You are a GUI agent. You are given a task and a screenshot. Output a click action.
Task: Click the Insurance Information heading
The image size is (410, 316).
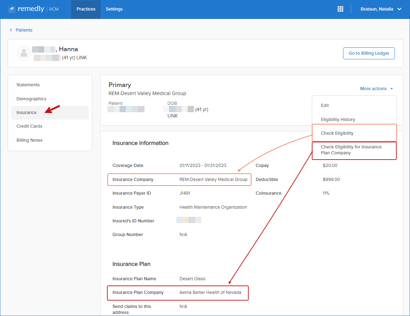point(140,143)
